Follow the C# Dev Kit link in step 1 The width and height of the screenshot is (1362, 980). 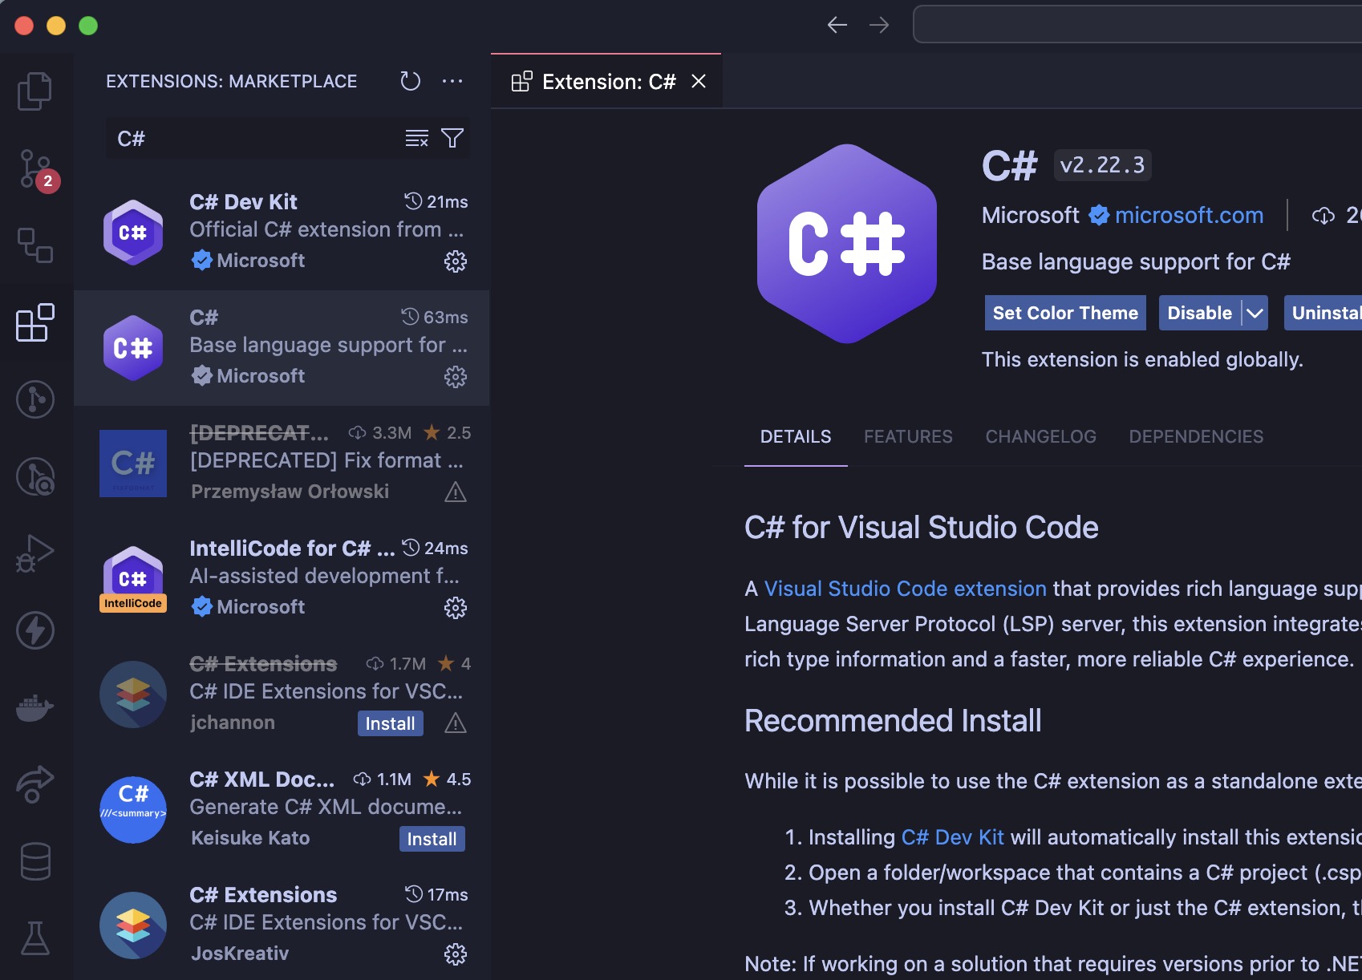pos(952,837)
